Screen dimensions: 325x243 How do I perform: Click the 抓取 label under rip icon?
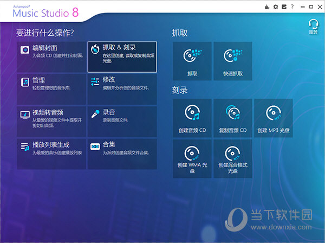click(x=192, y=74)
